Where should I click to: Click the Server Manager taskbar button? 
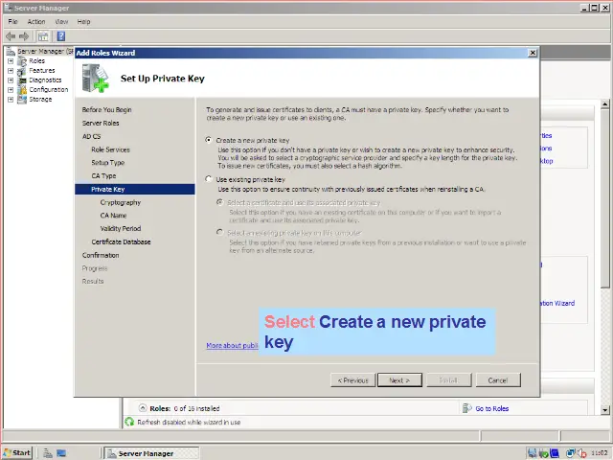click(151, 453)
